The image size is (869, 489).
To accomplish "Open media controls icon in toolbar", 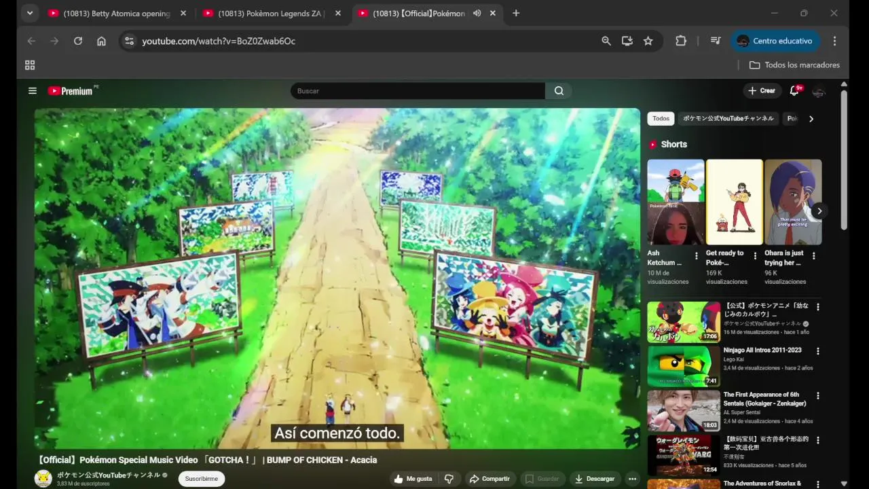I will coord(716,41).
